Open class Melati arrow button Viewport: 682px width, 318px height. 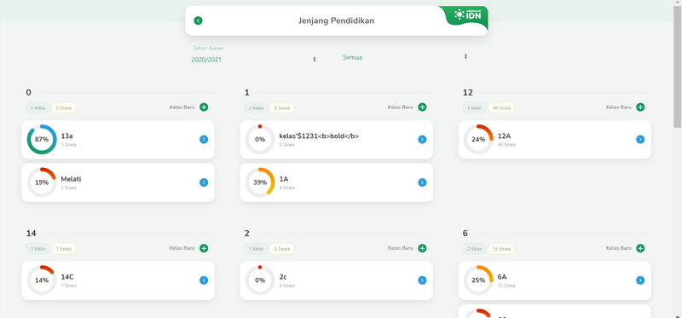pos(204,182)
